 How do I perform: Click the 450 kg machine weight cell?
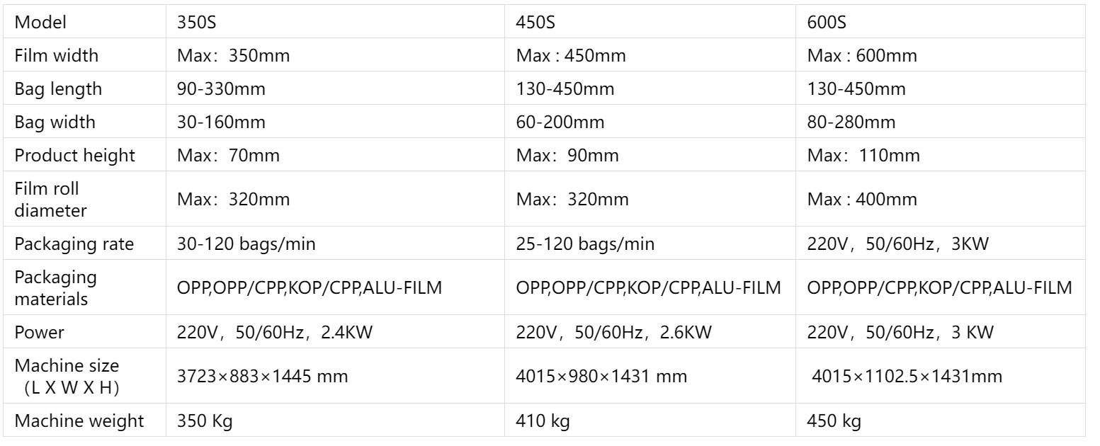click(834, 421)
